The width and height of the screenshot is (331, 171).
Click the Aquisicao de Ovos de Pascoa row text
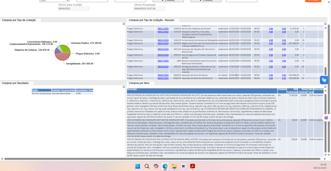pyautogui.click(x=195, y=75)
